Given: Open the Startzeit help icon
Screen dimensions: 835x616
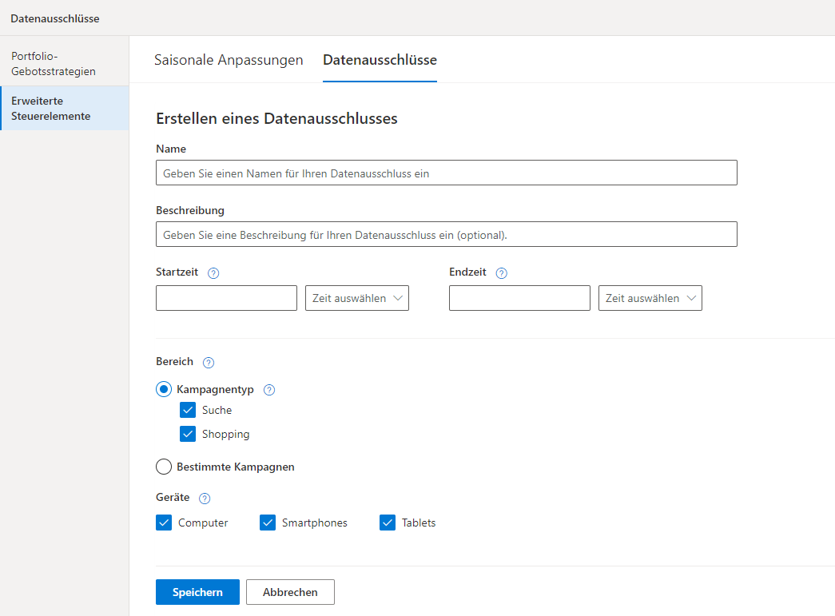Looking at the screenshot, I should pos(213,273).
